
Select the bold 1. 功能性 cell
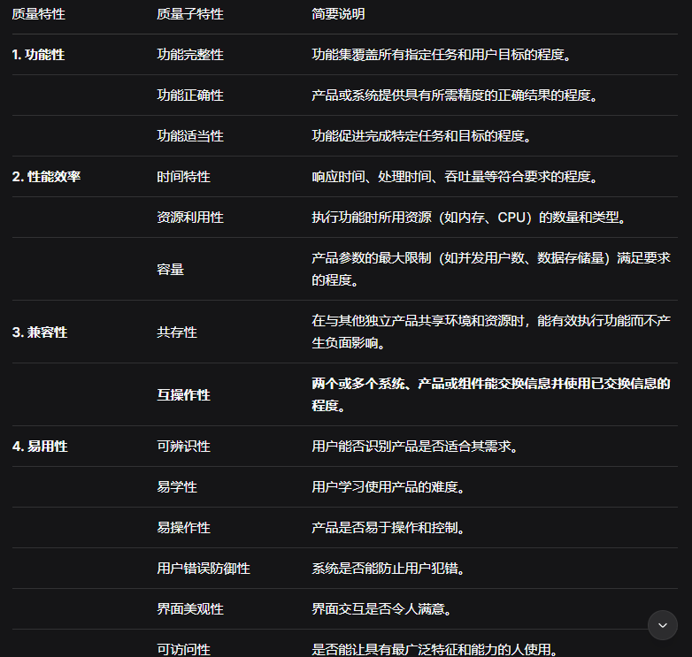coord(38,55)
